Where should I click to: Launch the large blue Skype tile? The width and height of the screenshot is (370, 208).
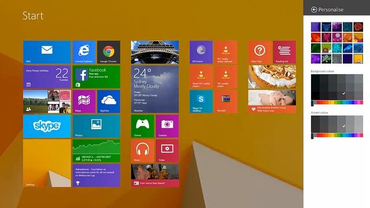[47, 126]
